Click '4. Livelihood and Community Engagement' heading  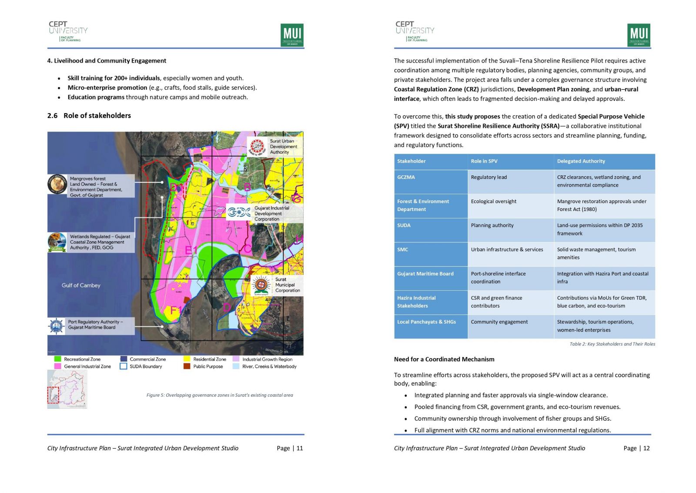[107, 61]
